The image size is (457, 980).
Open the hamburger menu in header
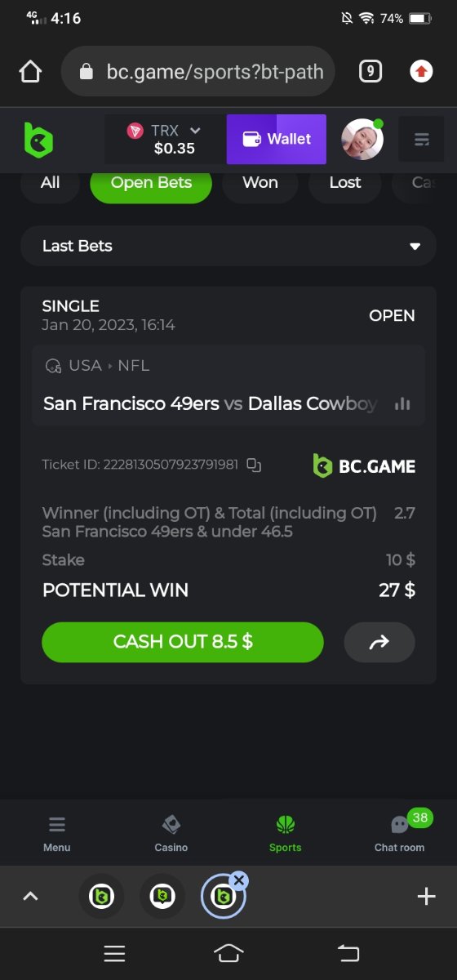[422, 140]
